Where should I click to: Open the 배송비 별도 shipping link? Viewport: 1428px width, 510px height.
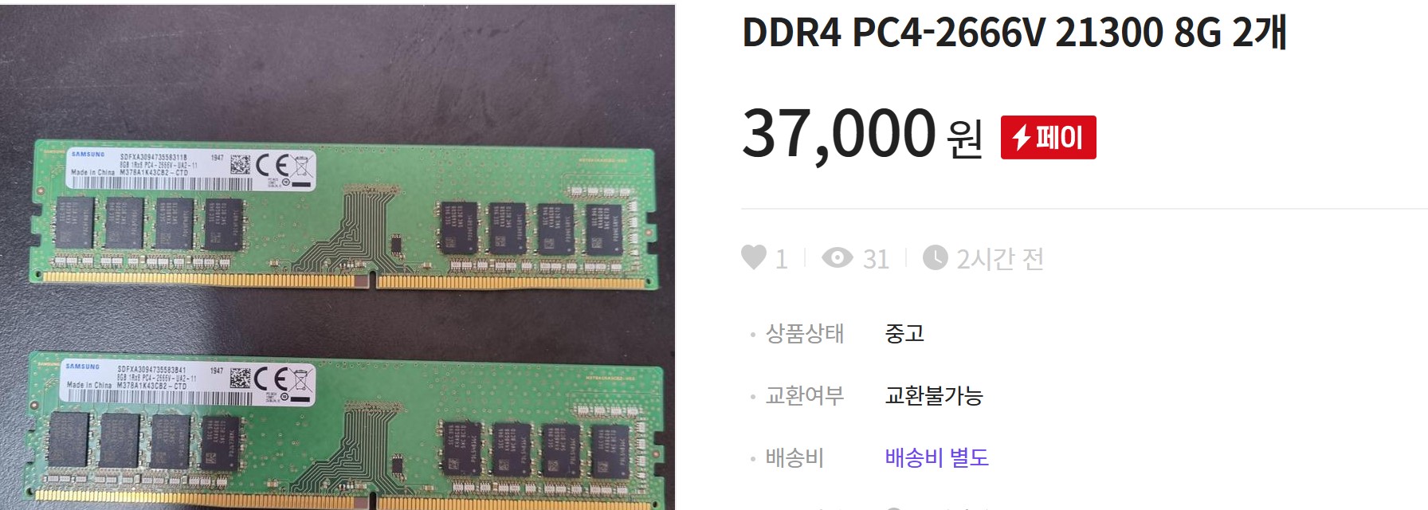point(936,457)
